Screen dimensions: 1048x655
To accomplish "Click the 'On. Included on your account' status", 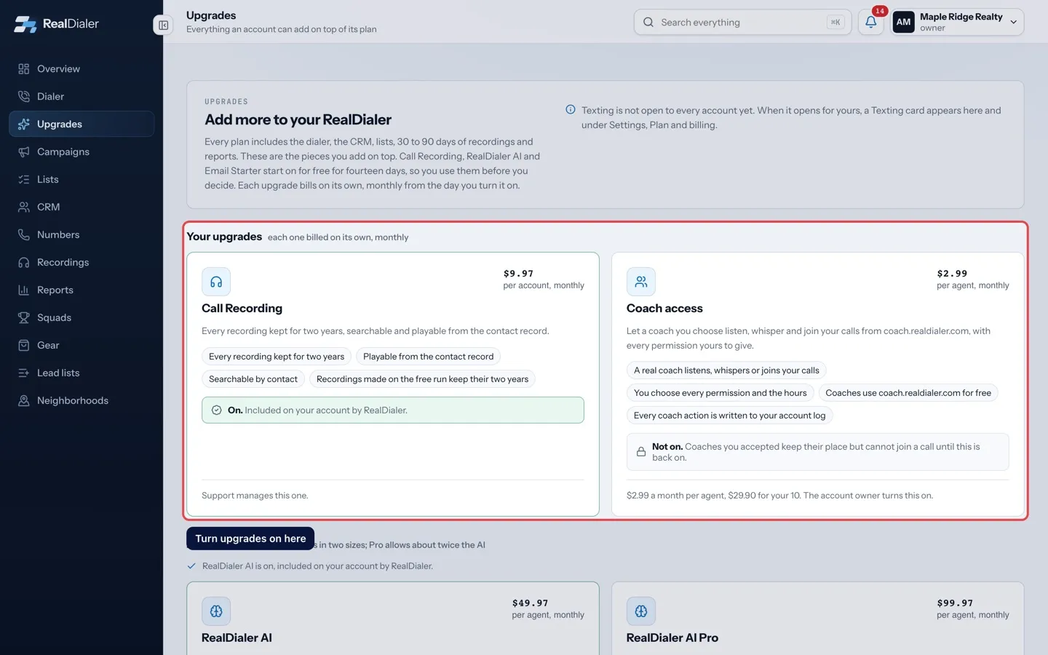I will click(393, 410).
